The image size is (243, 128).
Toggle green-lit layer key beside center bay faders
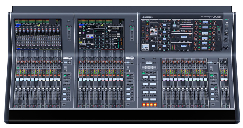point(128,75)
